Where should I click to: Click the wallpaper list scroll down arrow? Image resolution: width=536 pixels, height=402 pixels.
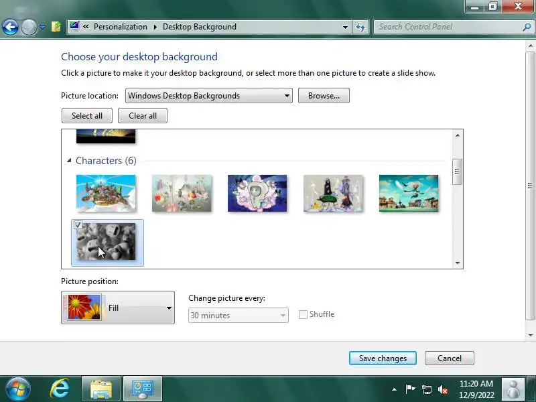pos(458,263)
